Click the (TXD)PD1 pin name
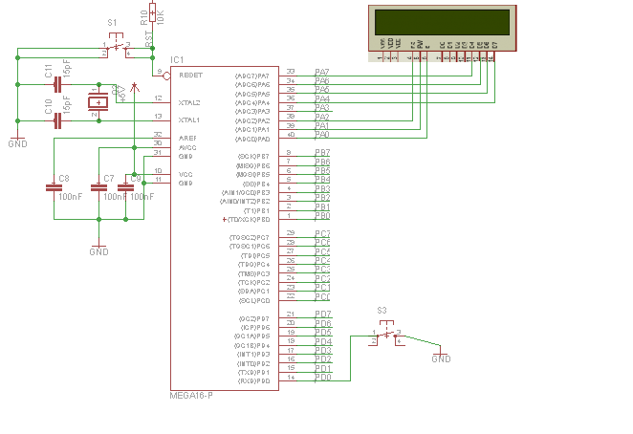 (254, 373)
